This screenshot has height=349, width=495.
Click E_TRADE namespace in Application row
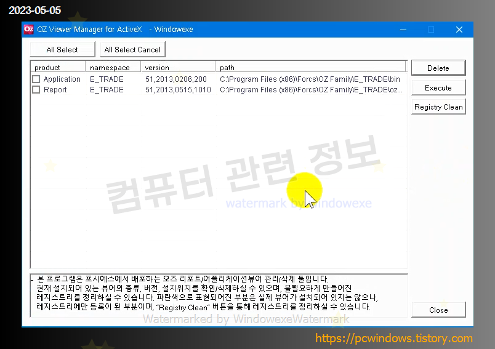[107, 79]
